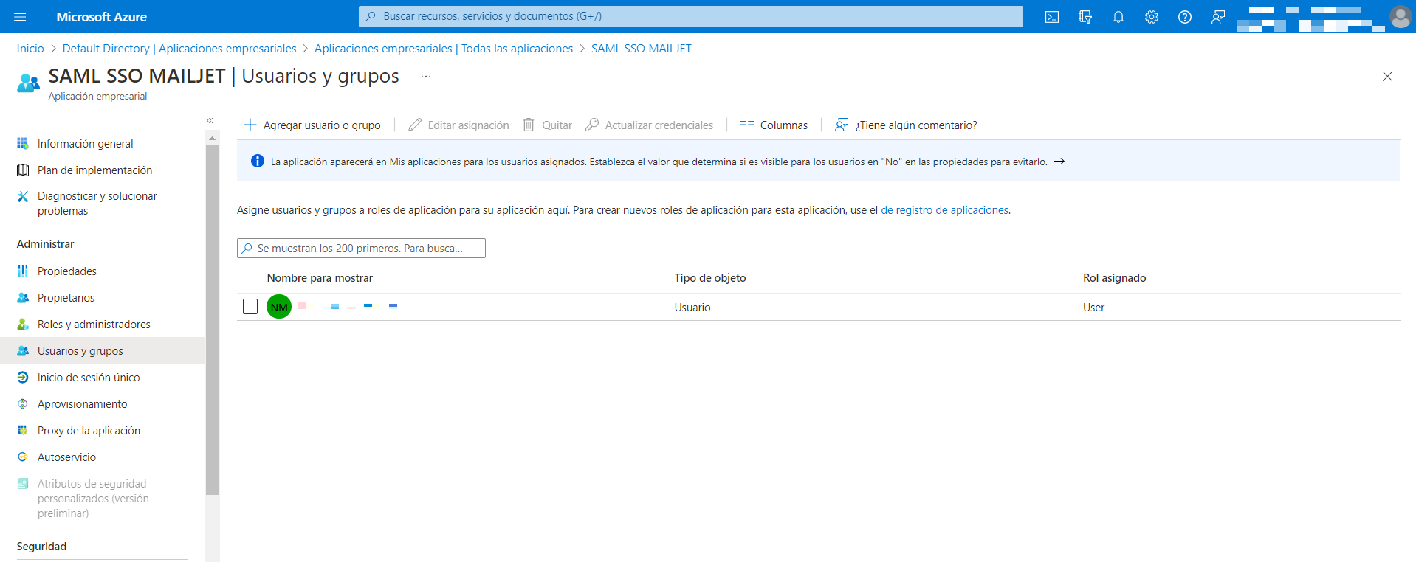The height and width of the screenshot is (562, 1416).
Task: Open Default Directory | Aplicaciones empresariales breadcrumb
Action: pyautogui.click(x=179, y=48)
